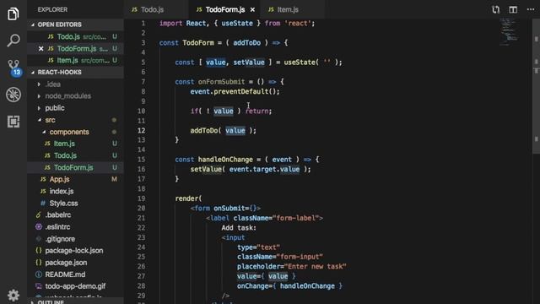
Task: Open App.js file
Action: tap(75, 179)
